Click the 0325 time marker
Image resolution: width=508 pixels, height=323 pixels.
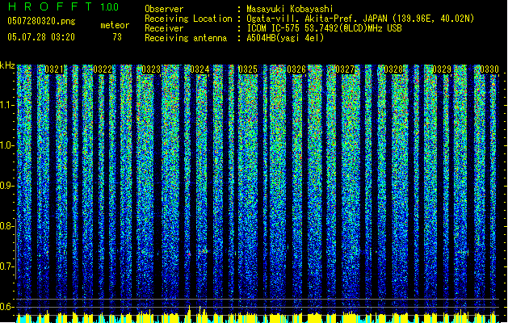[x=248, y=69]
